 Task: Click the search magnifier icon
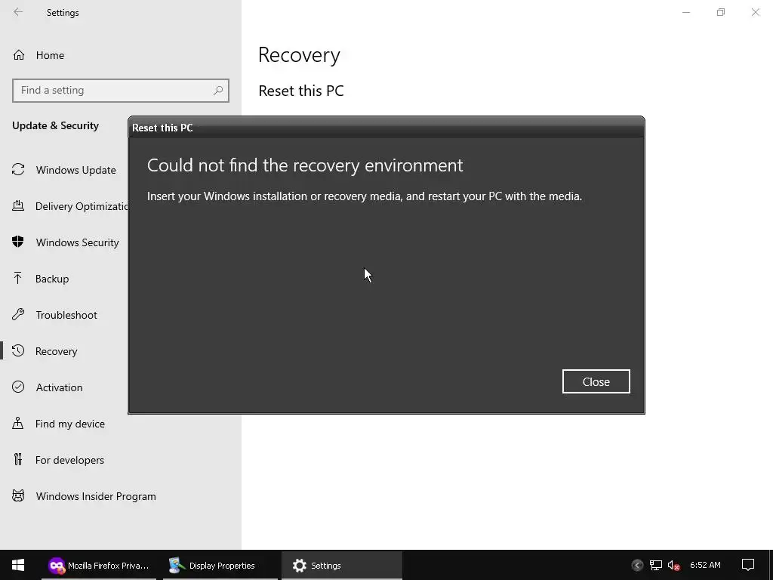[x=218, y=91]
